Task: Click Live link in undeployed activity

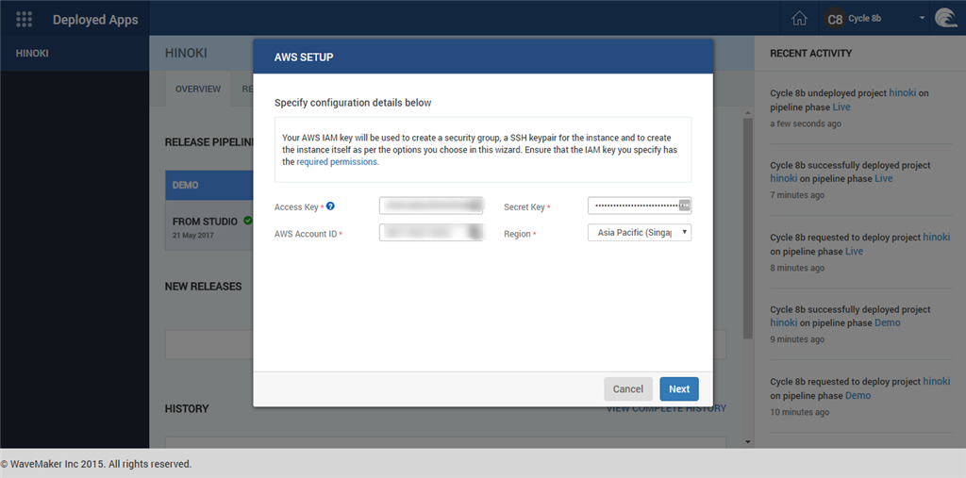Action: click(x=841, y=107)
